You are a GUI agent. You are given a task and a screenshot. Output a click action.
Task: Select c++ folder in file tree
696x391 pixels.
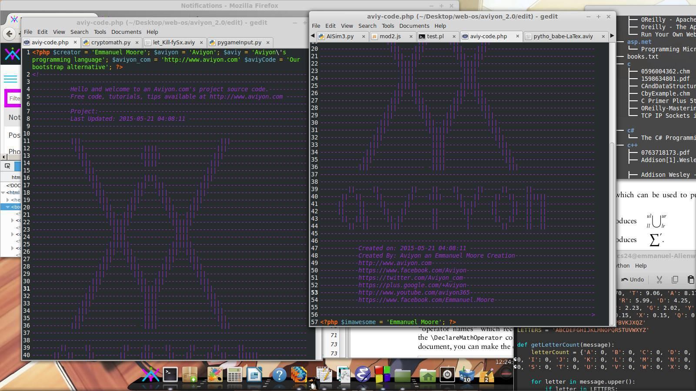(x=632, y=145)
